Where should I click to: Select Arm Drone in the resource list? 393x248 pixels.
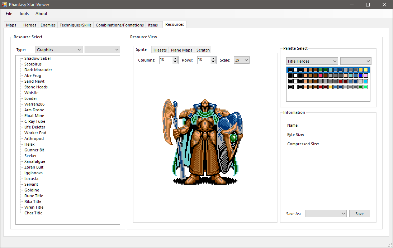[x=34, y=110]
